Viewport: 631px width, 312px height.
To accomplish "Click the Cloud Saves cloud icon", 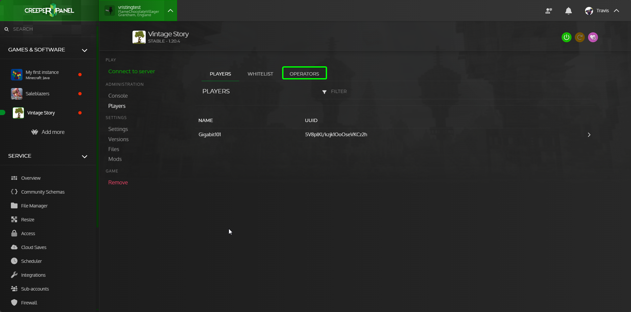I will (14, 247).
